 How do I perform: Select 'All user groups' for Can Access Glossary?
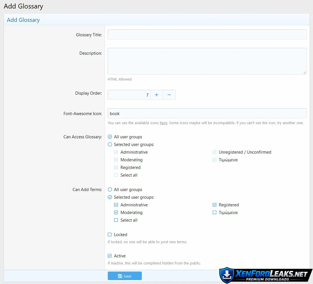coord(110,137)
